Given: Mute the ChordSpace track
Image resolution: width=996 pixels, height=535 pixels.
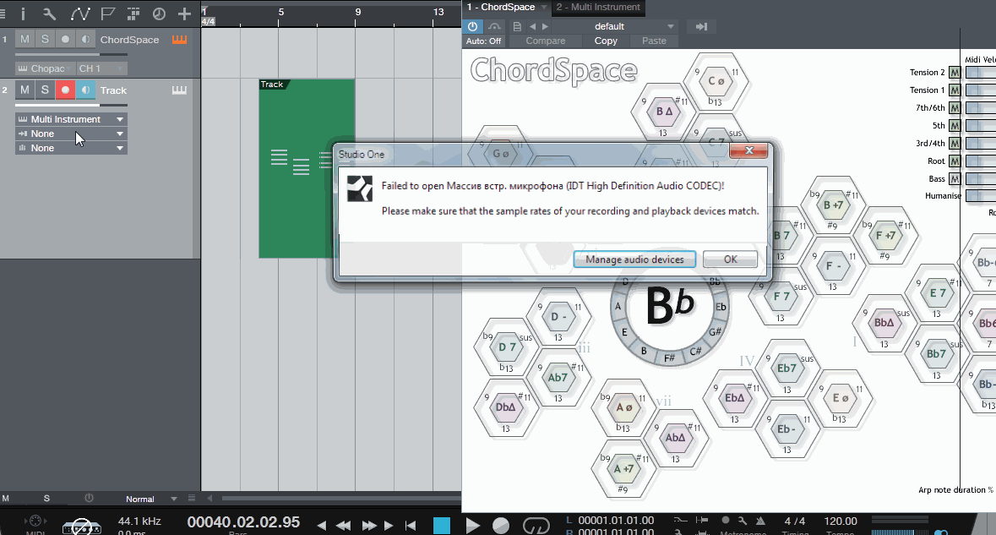Looking at the screenshot, I should coord(24,40).
